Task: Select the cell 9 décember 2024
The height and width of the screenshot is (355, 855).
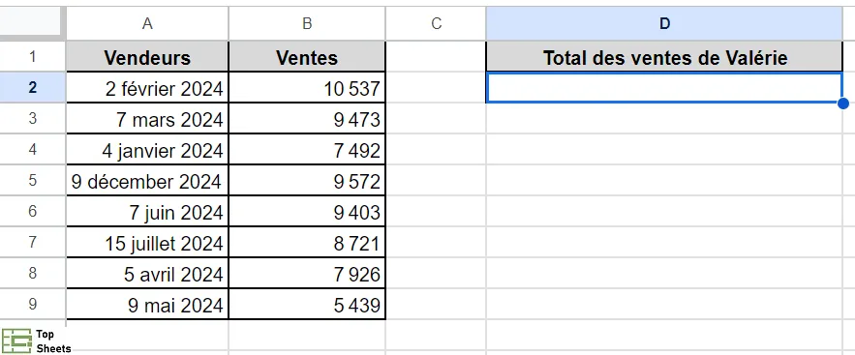Action: (147, 180)
